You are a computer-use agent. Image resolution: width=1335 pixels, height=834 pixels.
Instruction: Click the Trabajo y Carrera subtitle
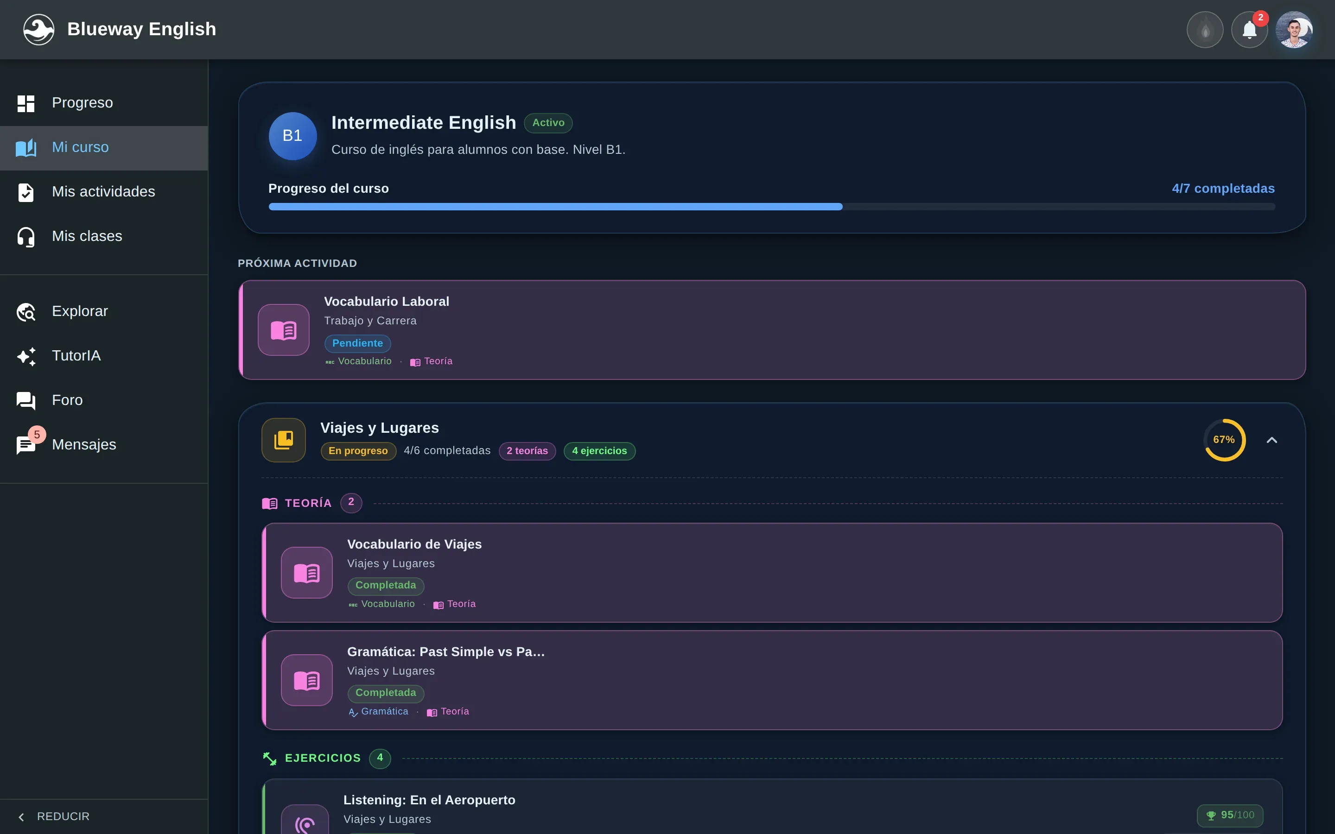tap(370, 321)
